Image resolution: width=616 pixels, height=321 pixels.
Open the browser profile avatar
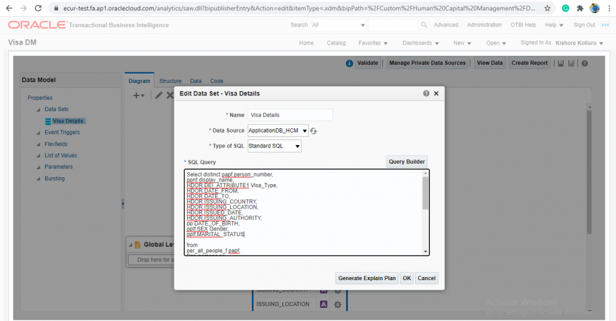(595, 8)
